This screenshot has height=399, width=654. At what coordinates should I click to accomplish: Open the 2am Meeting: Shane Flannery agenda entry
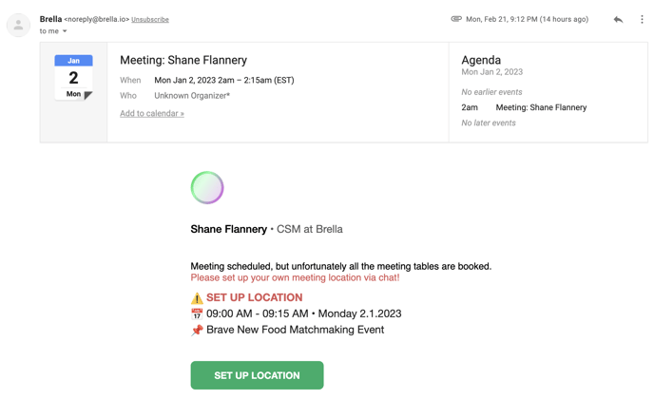coord(524,107)
